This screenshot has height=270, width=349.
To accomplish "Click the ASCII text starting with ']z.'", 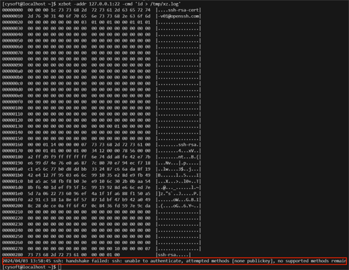I will tap(179, 194).
